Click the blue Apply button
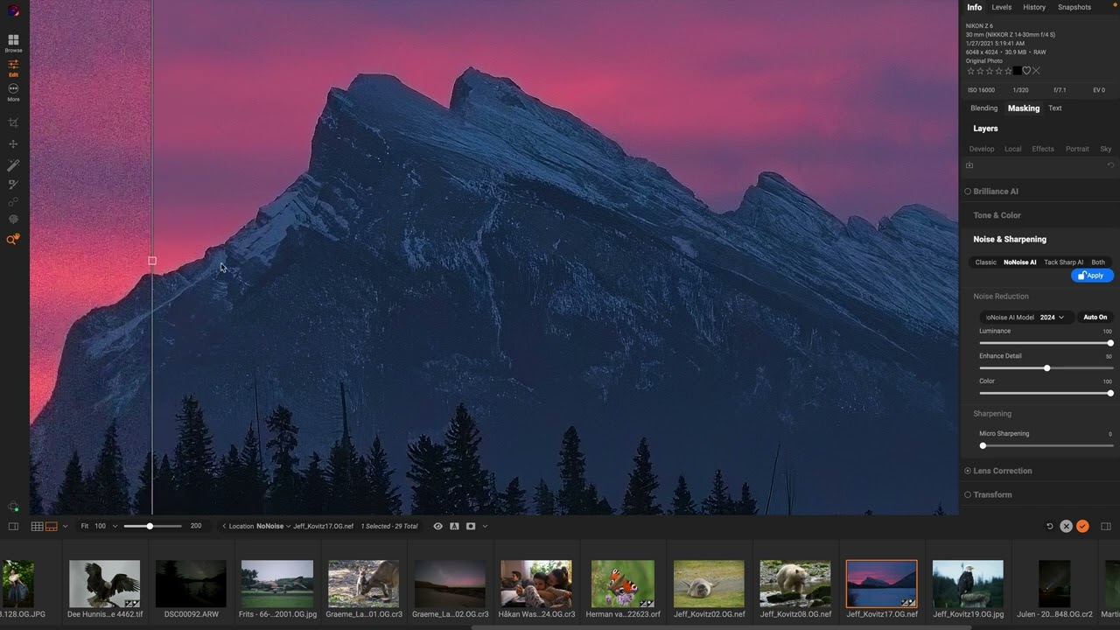 point(1092,276)
